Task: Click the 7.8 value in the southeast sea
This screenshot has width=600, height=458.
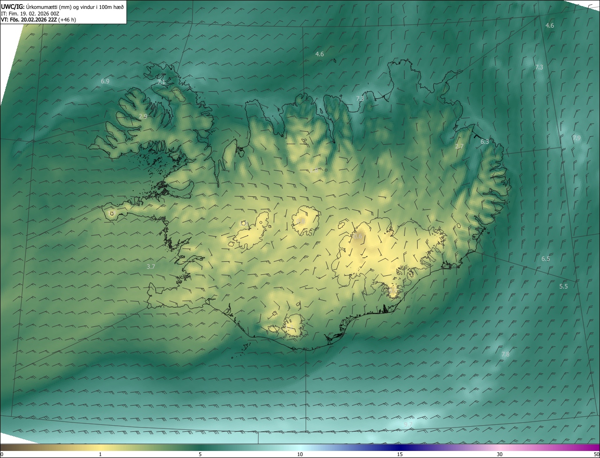Action: click(x=505, y=355)
